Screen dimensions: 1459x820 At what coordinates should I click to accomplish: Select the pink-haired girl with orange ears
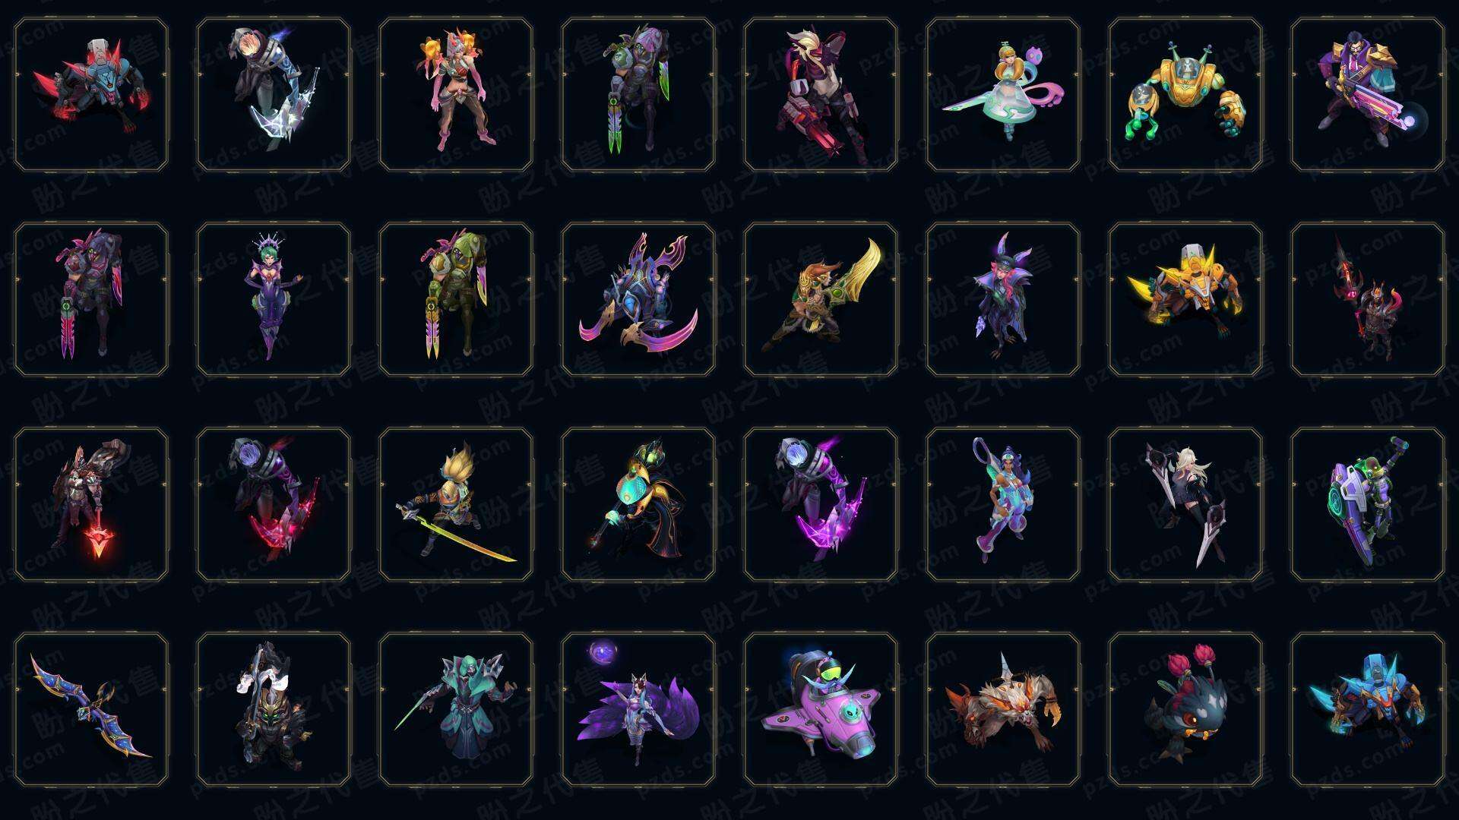coord(456,95)
